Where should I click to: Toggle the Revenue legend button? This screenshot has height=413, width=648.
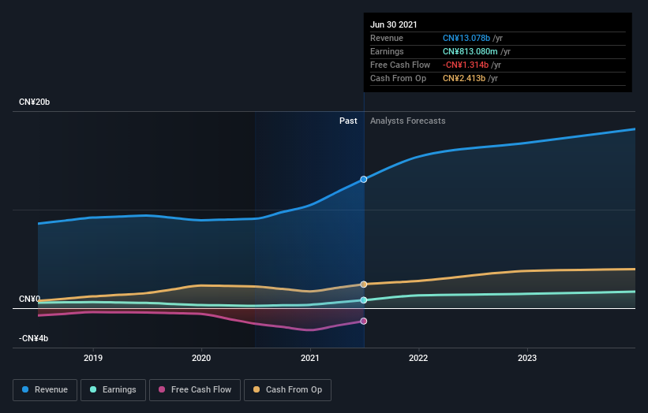[45, 390]
